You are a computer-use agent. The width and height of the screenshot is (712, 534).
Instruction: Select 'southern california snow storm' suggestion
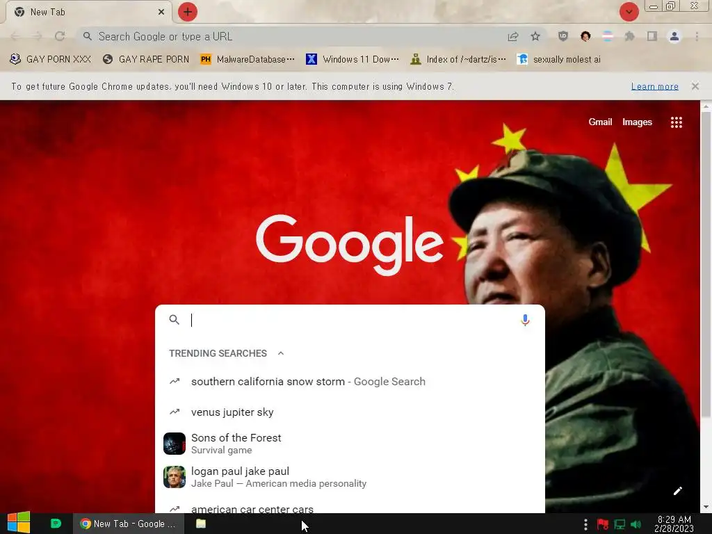tap(350, 382)
